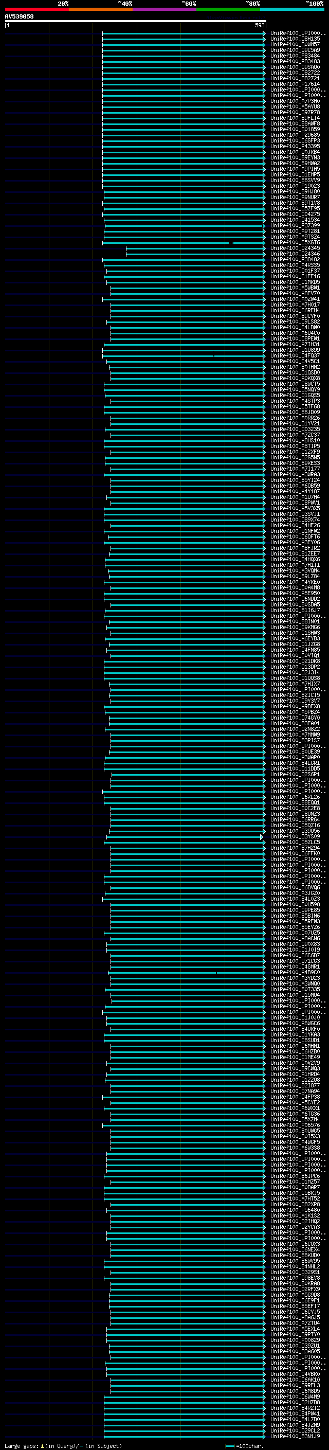Open hit UniRef100_Q9SAQ0

click(x=295, y=67)
